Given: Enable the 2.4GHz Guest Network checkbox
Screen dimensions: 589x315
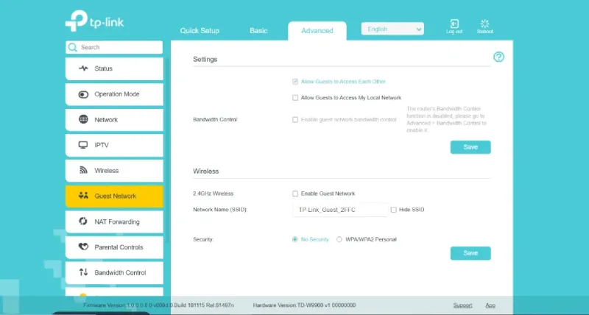Looking at the screenshot, I should pos(295,194).
